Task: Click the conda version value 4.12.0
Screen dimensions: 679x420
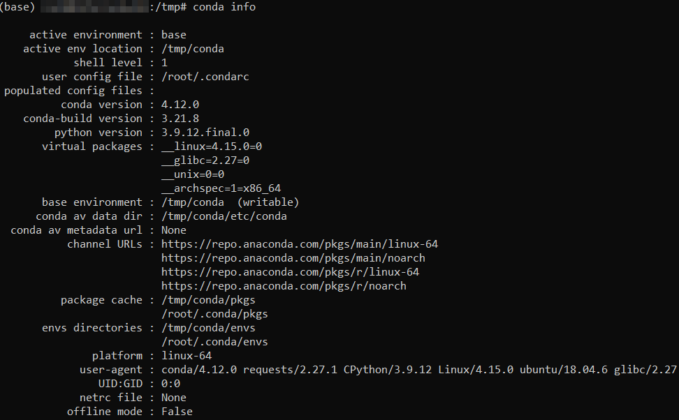Action: [180, 105]
